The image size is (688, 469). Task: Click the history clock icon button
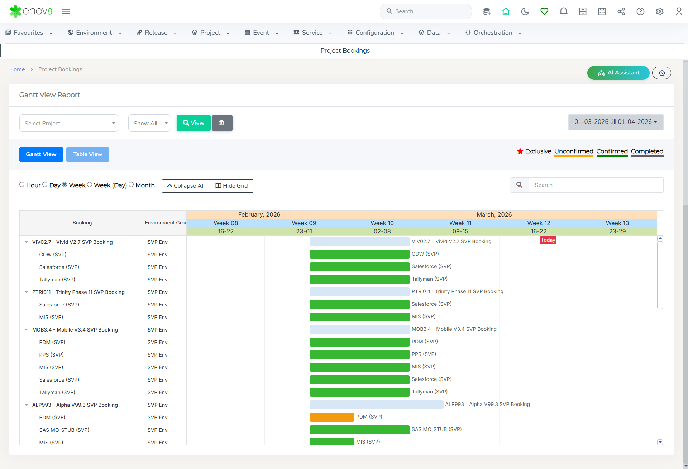pyautogui.click(x=661, y=73)
